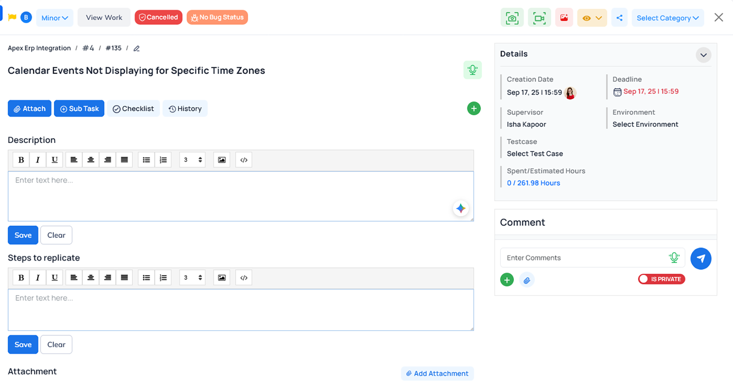The image size is (733, 389).
Task: Collapse the Details panel chevron
Action: [703, 55]
